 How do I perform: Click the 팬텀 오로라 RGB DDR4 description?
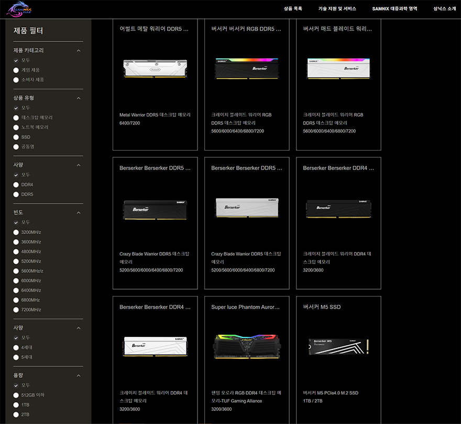pyautogui.click(x=246, y=397)
